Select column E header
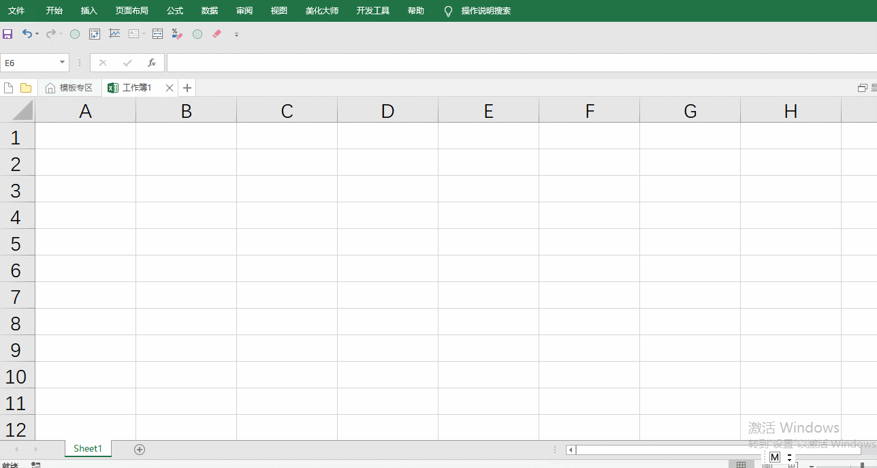Screen dimensions: 877x468 (x=489, y=110)
